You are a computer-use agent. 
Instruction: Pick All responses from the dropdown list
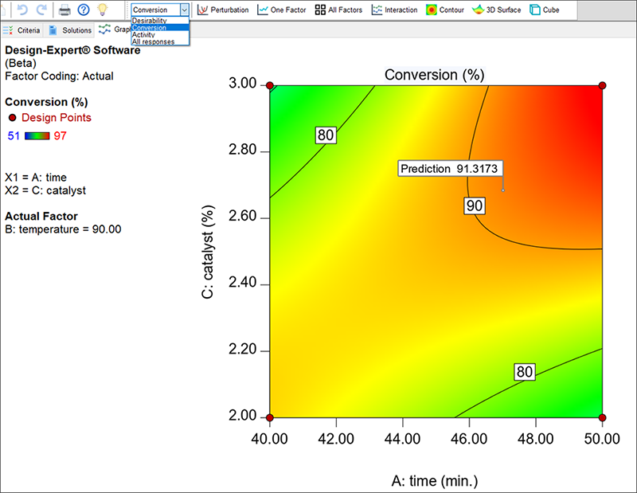click(153, 42)
